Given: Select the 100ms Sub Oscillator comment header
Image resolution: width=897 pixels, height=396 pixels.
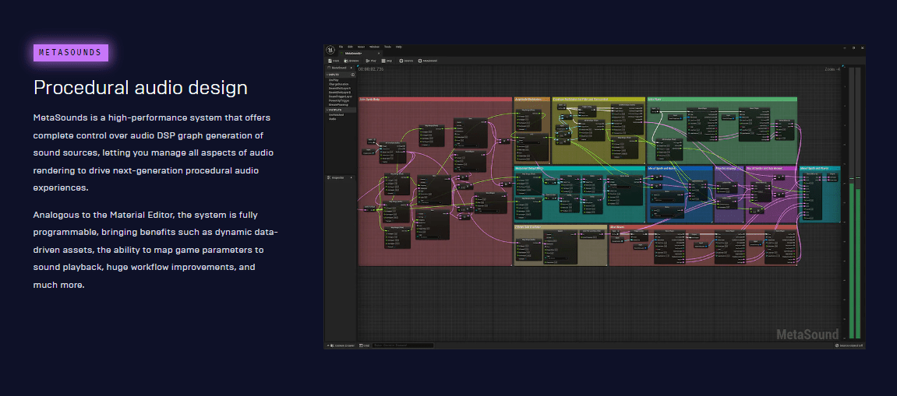Looking at the screenshot, I should click(x=560, y=227).
